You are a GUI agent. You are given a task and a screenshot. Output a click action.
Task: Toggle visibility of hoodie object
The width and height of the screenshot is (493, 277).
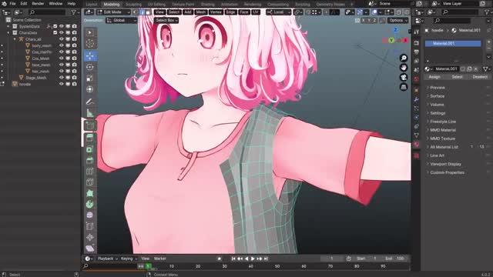point(62,84)
